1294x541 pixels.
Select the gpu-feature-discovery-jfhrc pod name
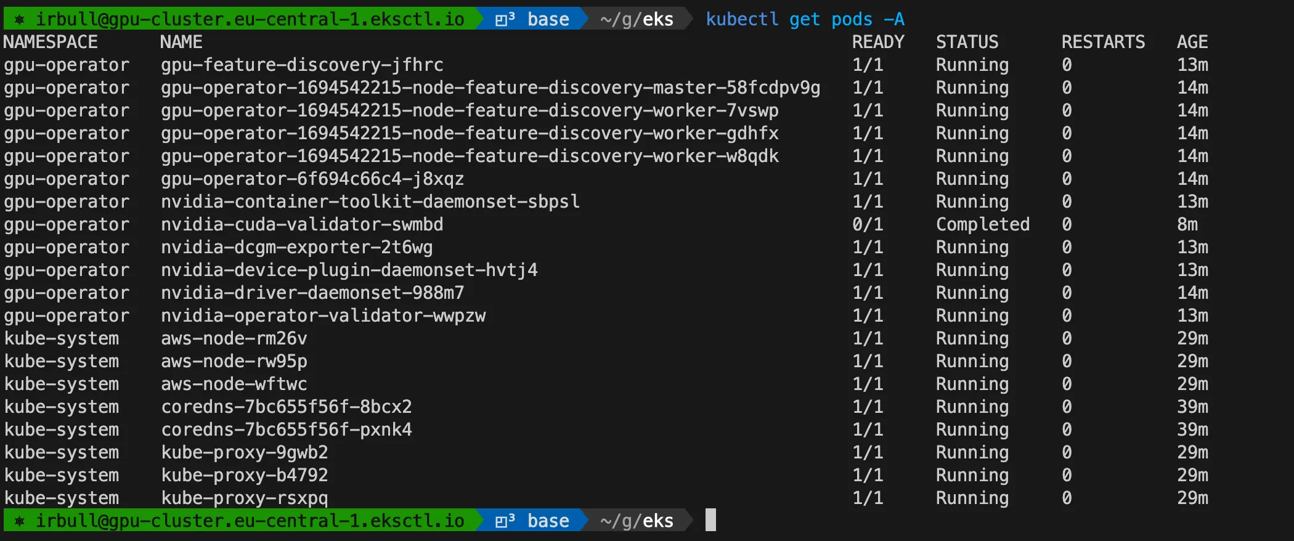(x=302, y=65)
